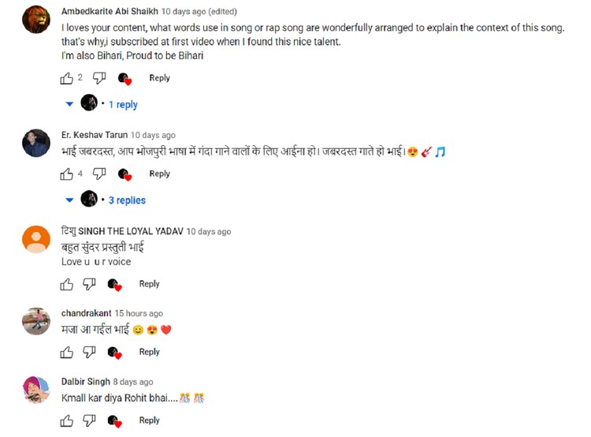
Task: Open Er. Keshav Tarun's channel name
Action: point(95,135)
